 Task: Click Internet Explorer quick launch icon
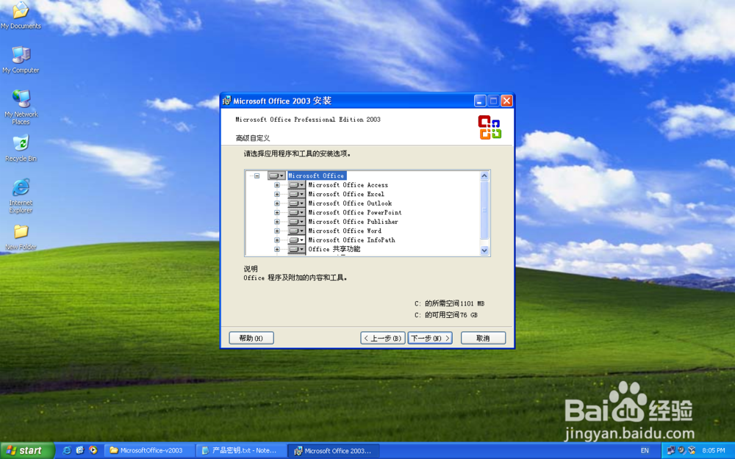67,450
